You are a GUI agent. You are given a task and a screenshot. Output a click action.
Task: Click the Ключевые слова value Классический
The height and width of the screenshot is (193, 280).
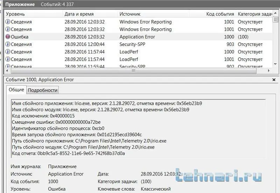click(x=156, y=189)
